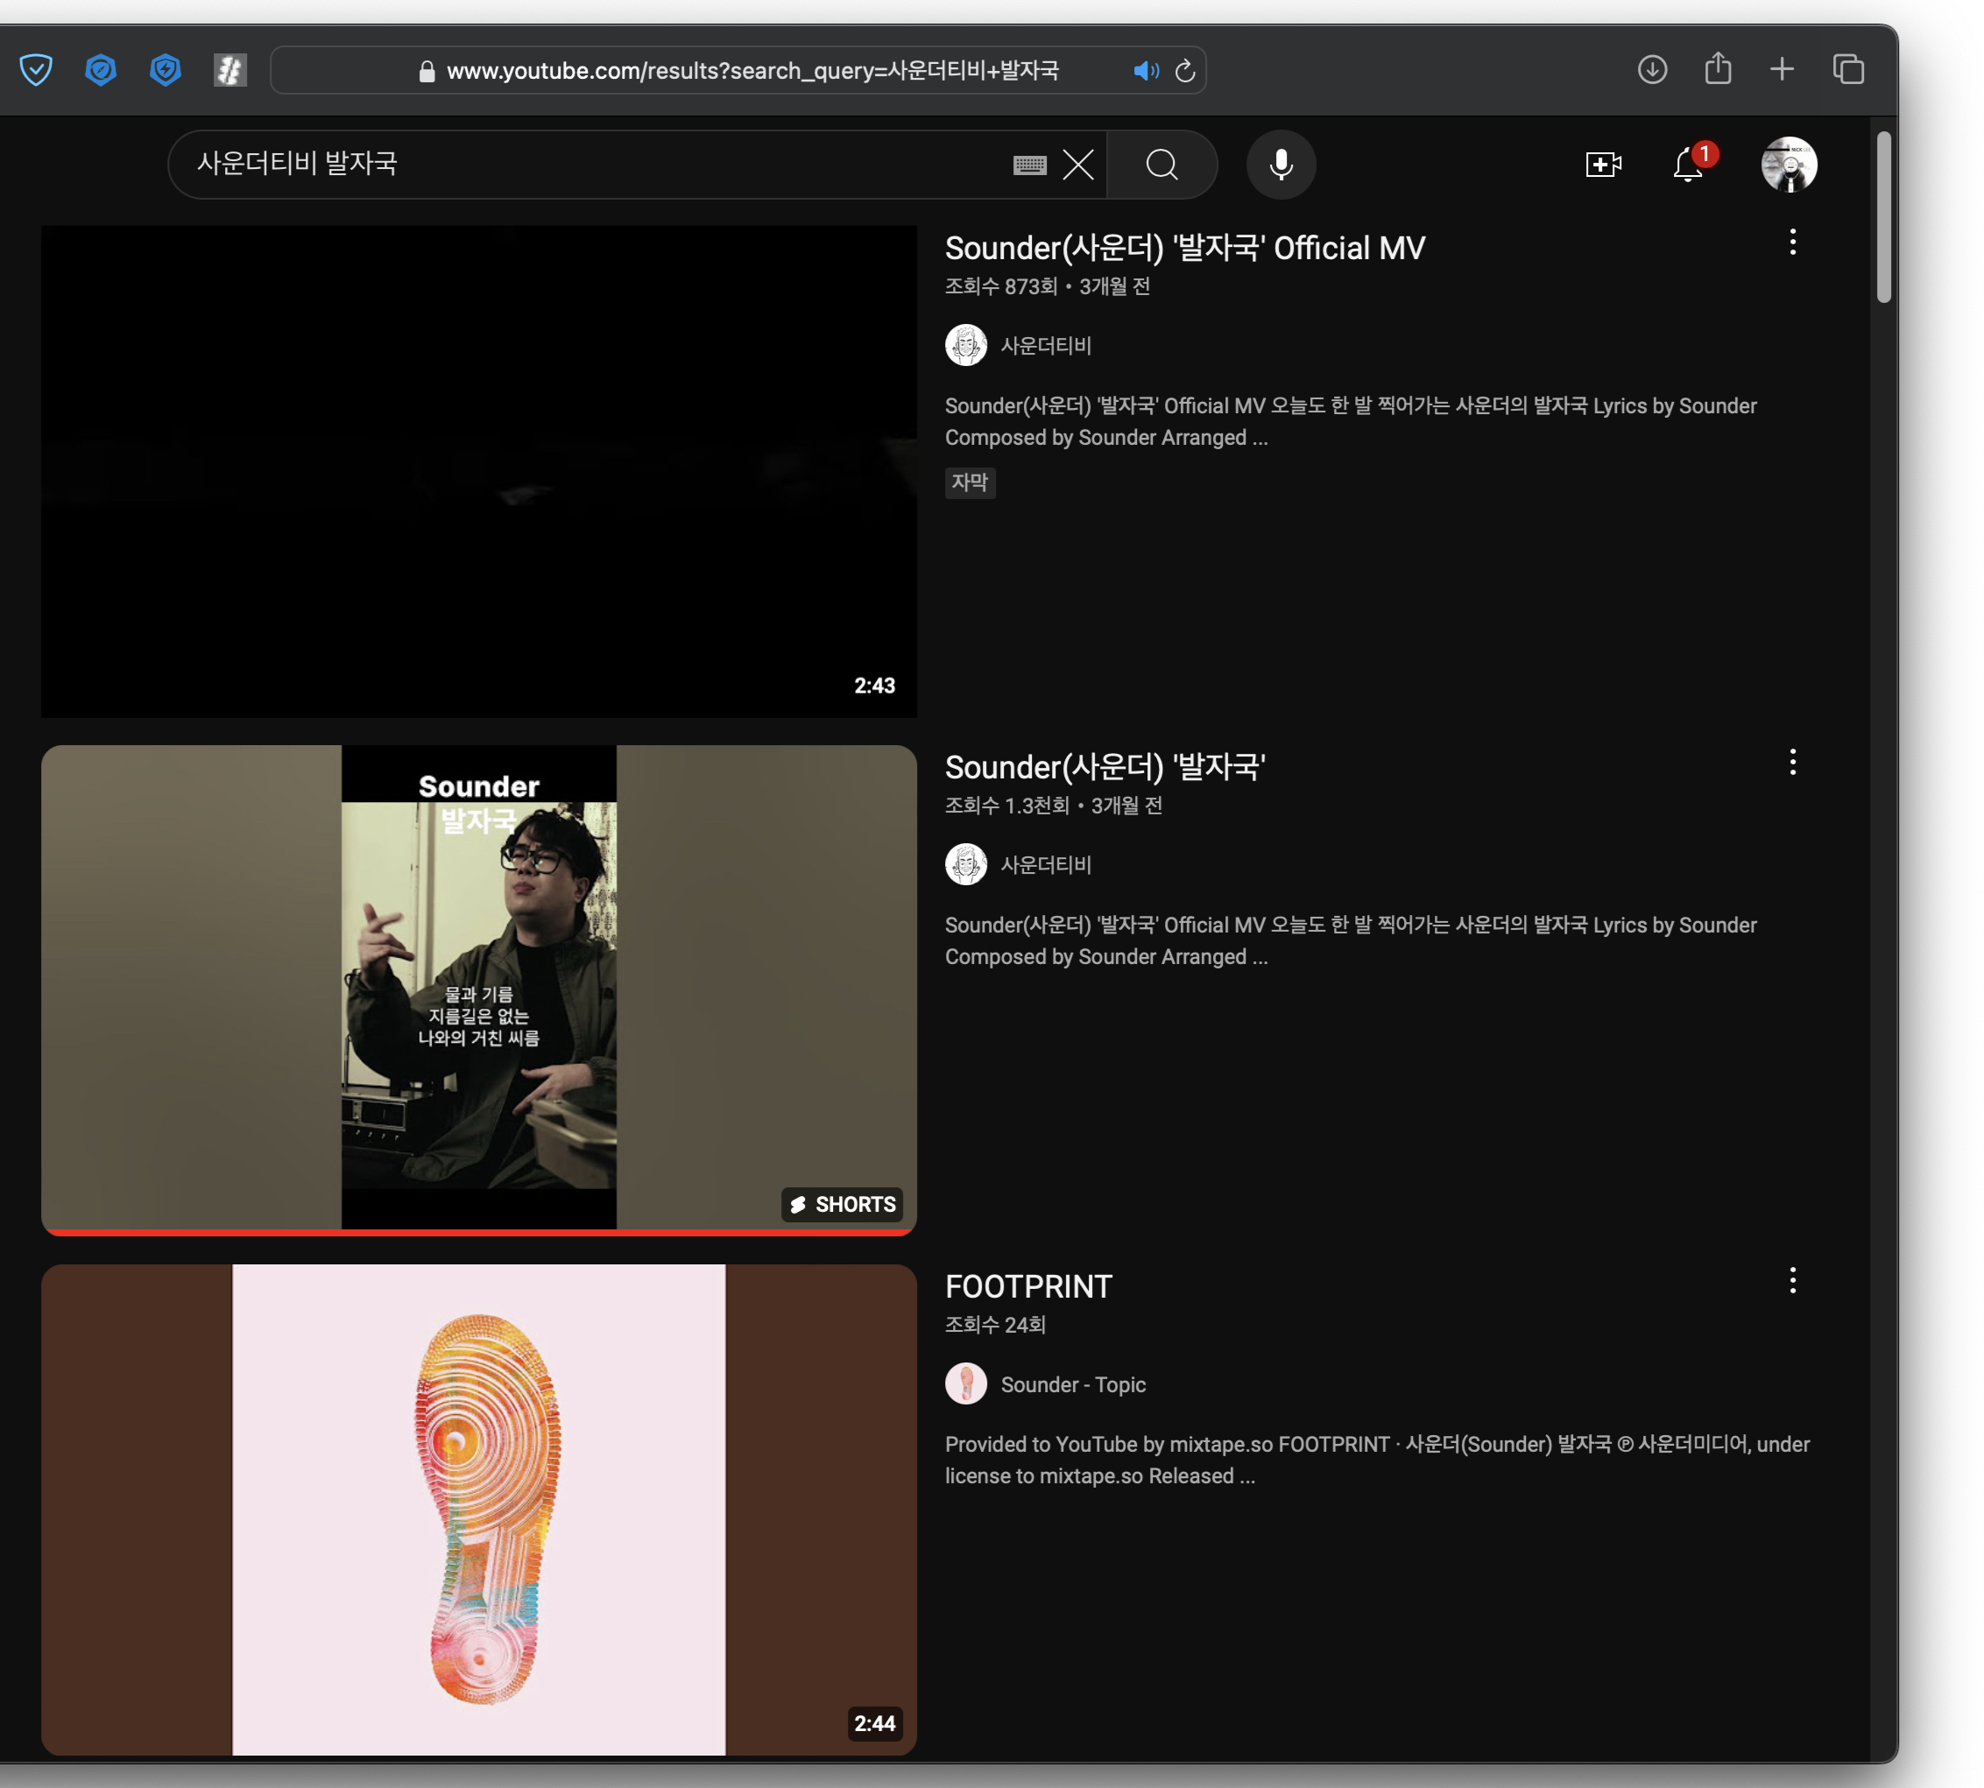1984x1788 pixels.
Task: Click the Safari address bar URL
Action: click(x=752, y=71)
